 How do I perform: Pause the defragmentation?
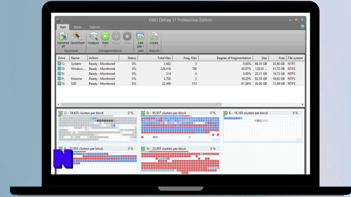point(116,36)
